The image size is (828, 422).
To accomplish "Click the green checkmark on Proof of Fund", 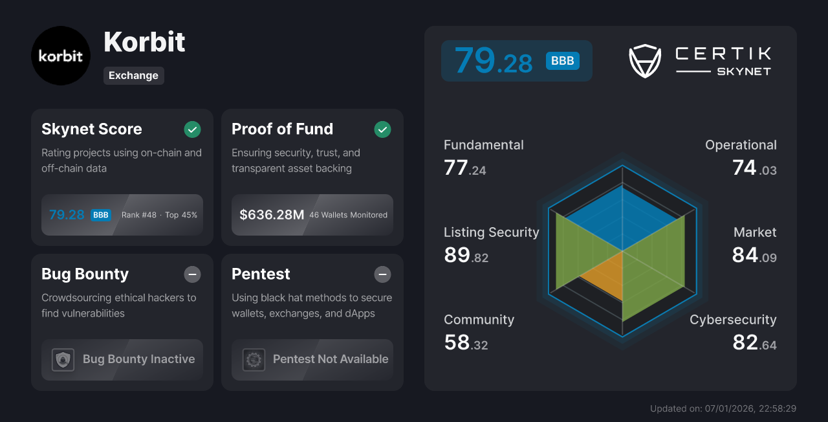I will (x=382, y=129).
